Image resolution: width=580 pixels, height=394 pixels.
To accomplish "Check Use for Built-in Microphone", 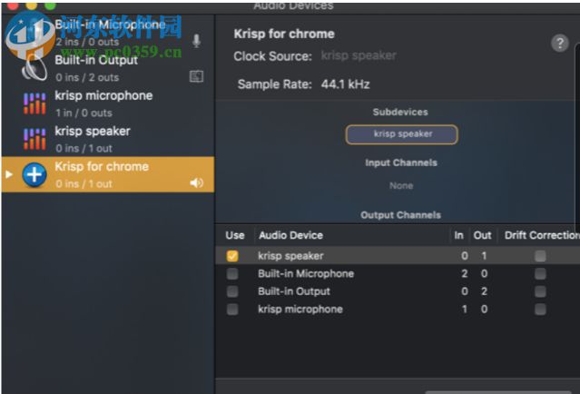I will coord(232,273).
